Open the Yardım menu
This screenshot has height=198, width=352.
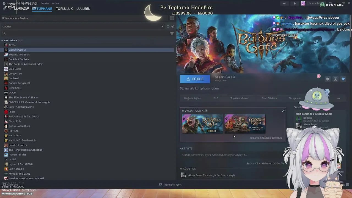(55, 4)
